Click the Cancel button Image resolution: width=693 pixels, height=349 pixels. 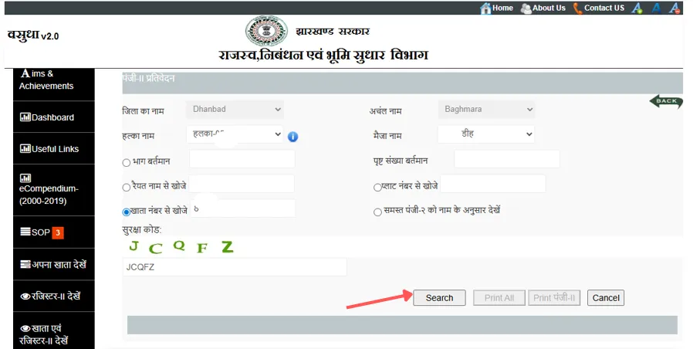click(x=606, y=298)
